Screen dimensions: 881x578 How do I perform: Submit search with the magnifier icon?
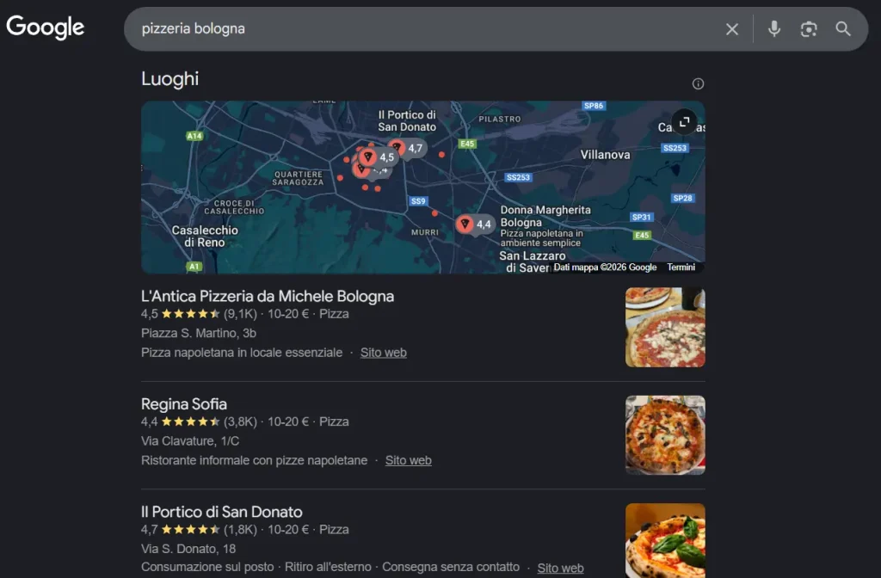click(843, 28)
